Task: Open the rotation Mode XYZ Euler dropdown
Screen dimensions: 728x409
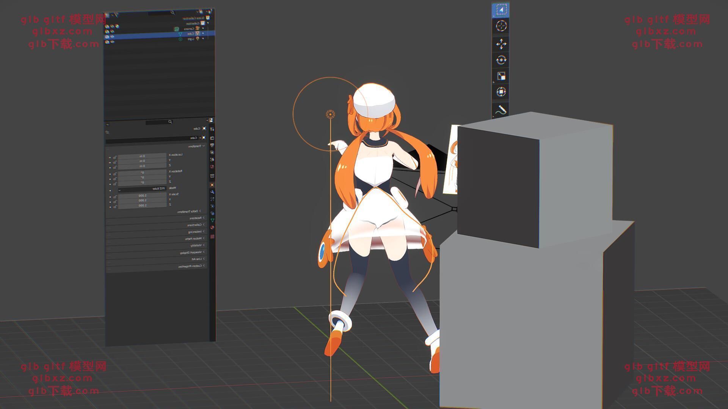Action: pyautogui.click(x=142, y=189)
